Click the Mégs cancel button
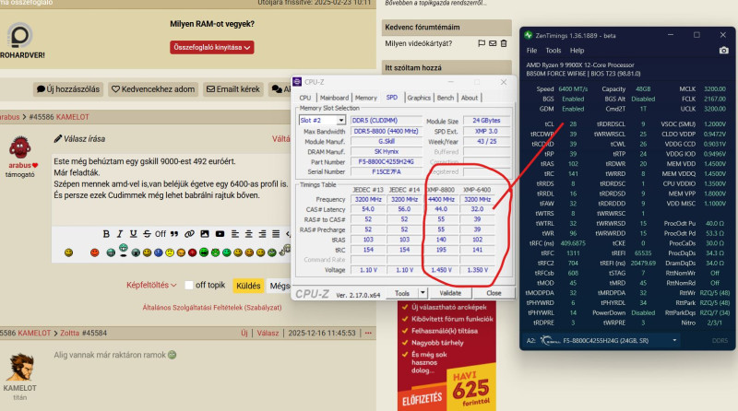Image resolution: width=738 pixels, height=411 pixels. pyautogui.click(x=279, y=286)
